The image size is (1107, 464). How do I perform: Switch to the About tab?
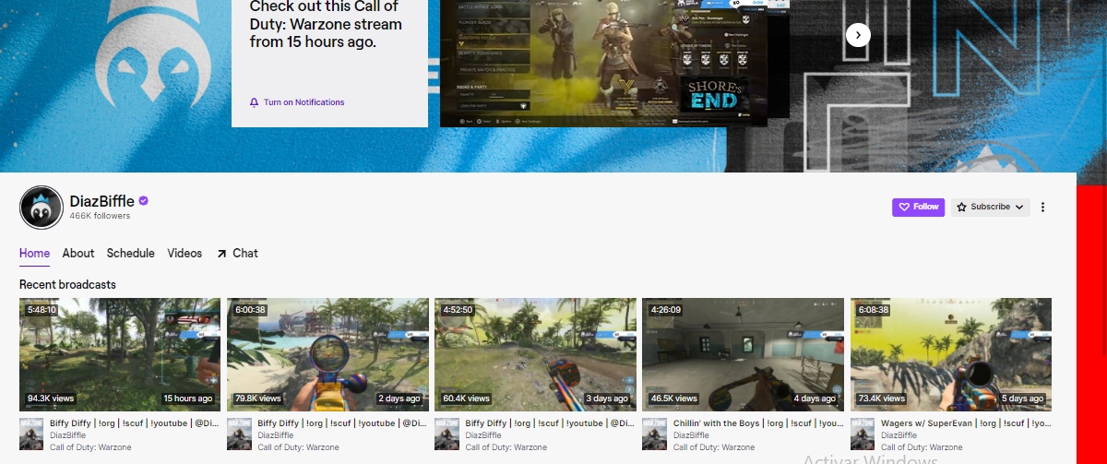coord(78,253)
